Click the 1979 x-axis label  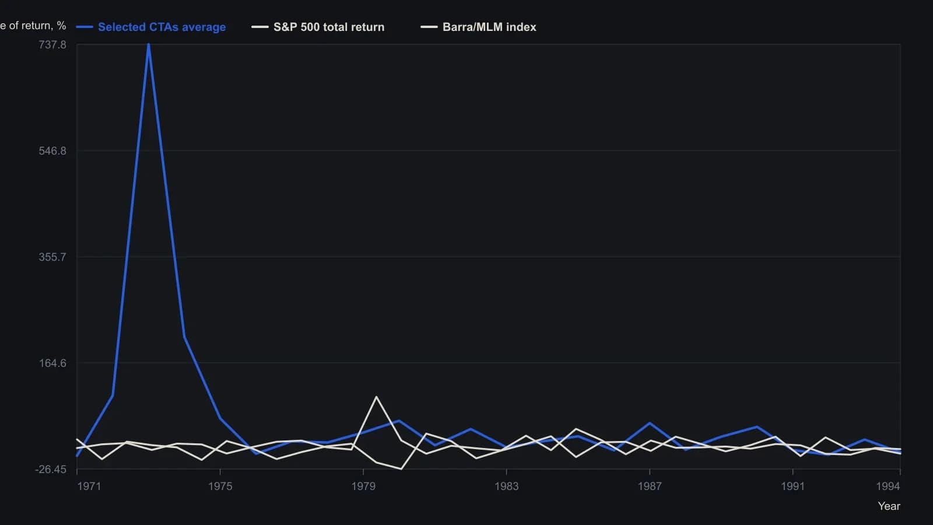(363, 487)
